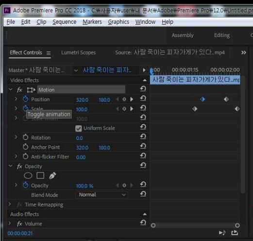Screen dimensions: 253x241
Task: Create an ellipse mask for Opacity
Action: coord(28,175)
